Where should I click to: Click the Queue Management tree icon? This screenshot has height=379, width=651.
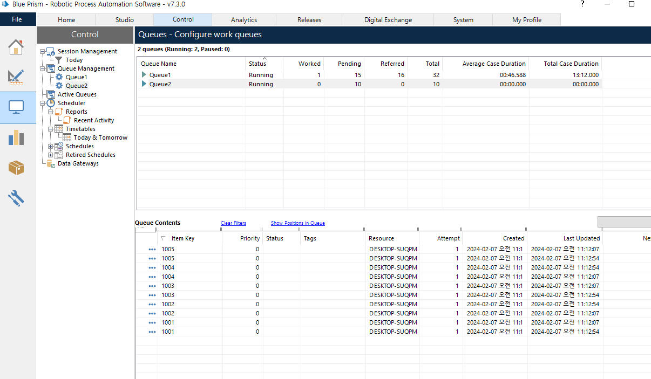tap(51, 68)
